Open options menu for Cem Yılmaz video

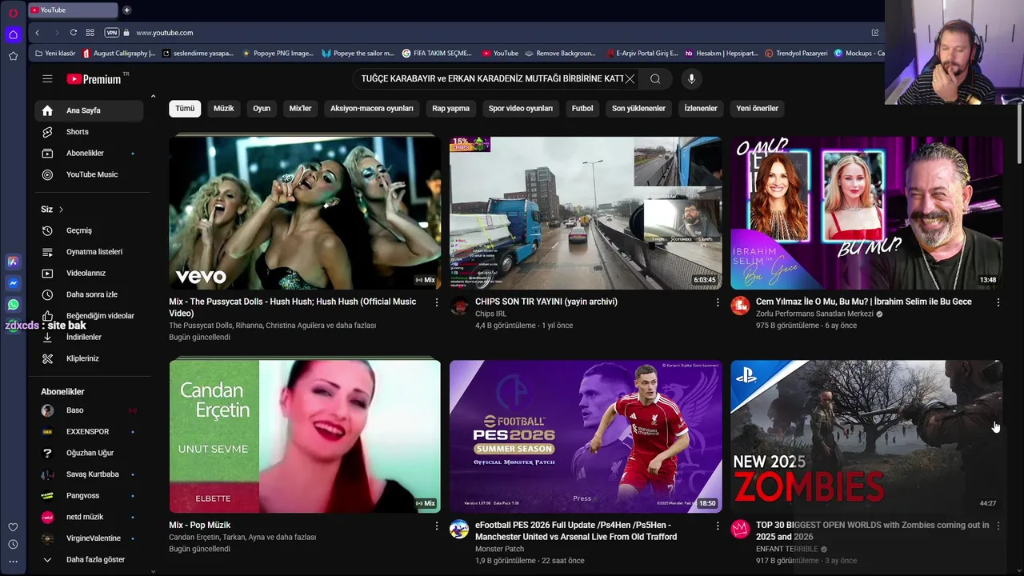(998, 302)
